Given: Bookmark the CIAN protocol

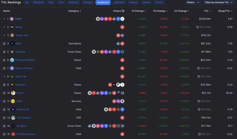Looking at the screenshot, I should [4, 101].
